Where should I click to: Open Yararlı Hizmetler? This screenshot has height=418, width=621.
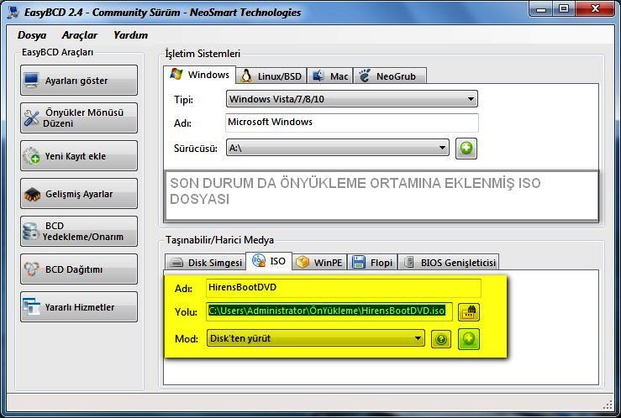pos(79,307)
